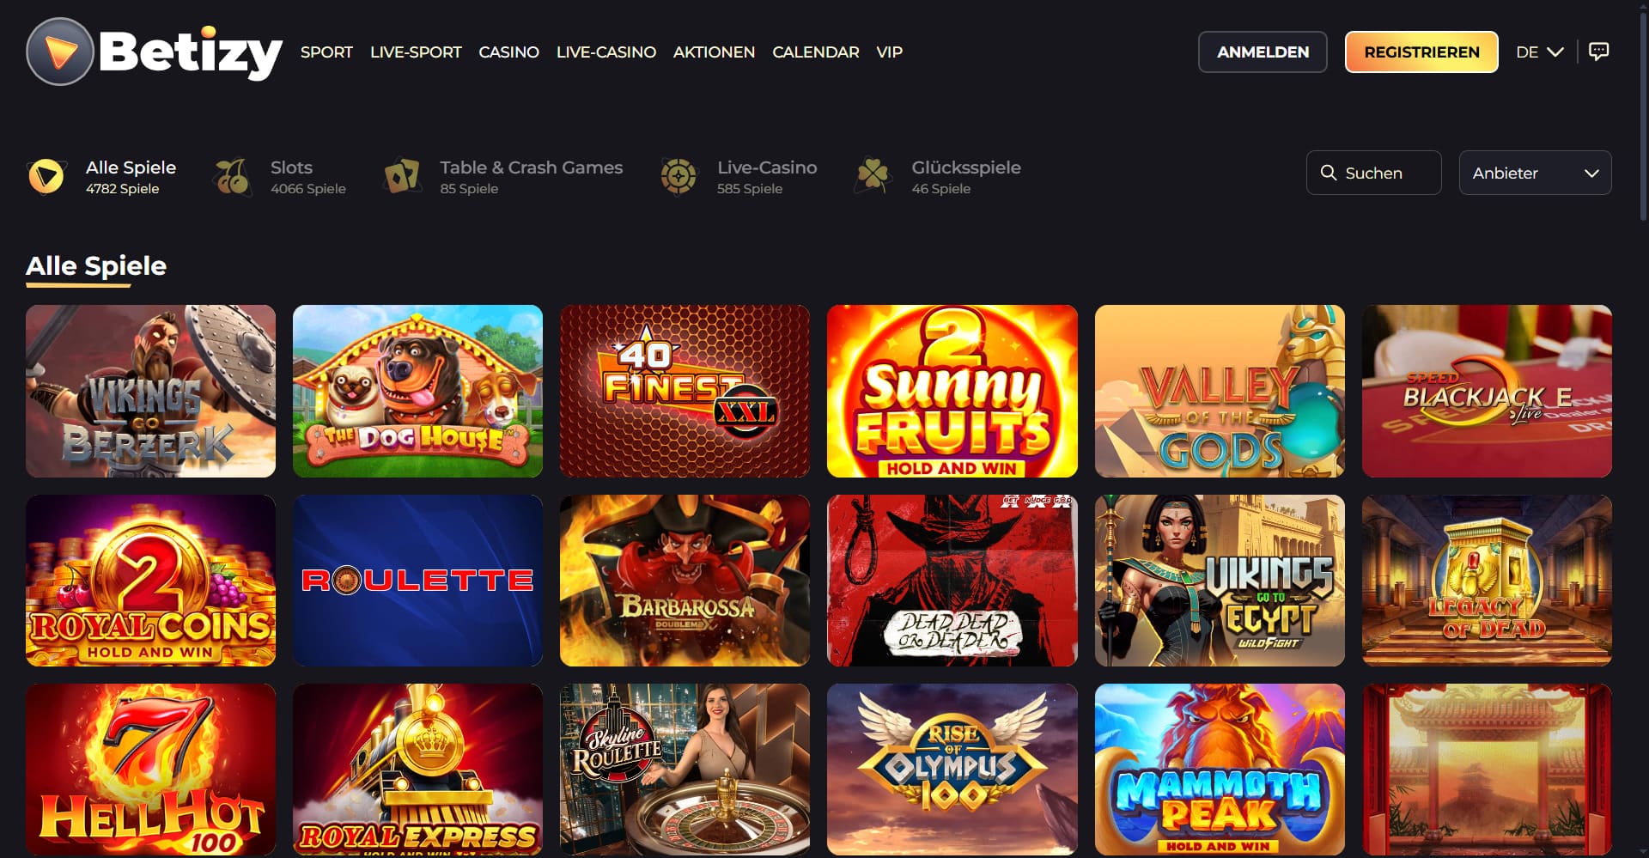Open the Sunny Fruits 2 game thumbnail
This screenshot has height=858, width=1649.
952,391
